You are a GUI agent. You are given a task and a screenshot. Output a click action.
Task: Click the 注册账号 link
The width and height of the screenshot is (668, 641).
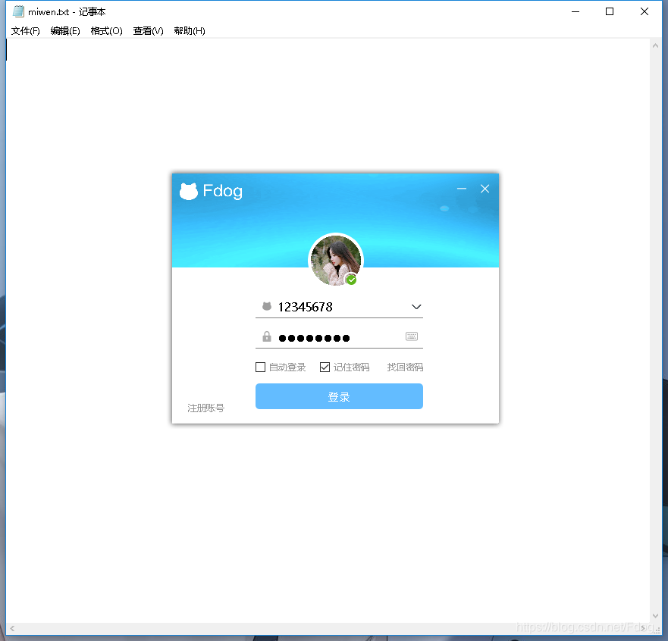tap(205, 408)
